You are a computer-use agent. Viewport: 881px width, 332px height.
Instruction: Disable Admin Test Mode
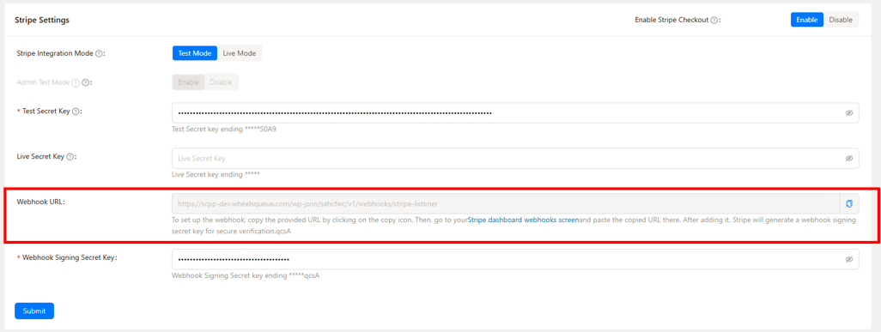click(x=221, y=82)
